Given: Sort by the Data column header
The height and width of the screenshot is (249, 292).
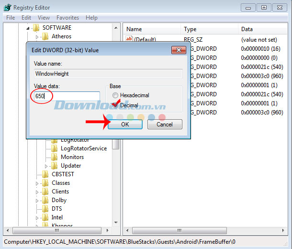Looking at the screenshot, I should (x=263, y=29).
